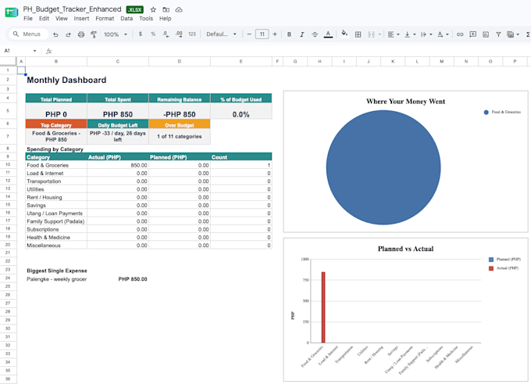Viewport: 531px width, 384px height.
Task: Open the zoom 100% dropdown
Action: 116,34
